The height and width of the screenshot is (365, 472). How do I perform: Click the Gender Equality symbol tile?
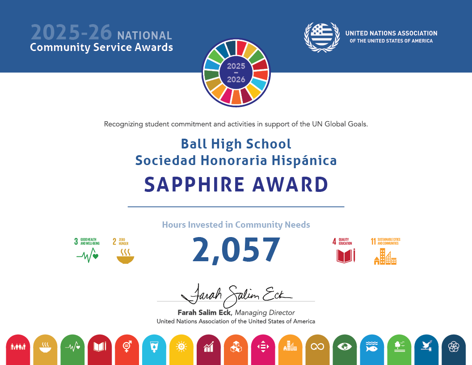coord(127,350)
